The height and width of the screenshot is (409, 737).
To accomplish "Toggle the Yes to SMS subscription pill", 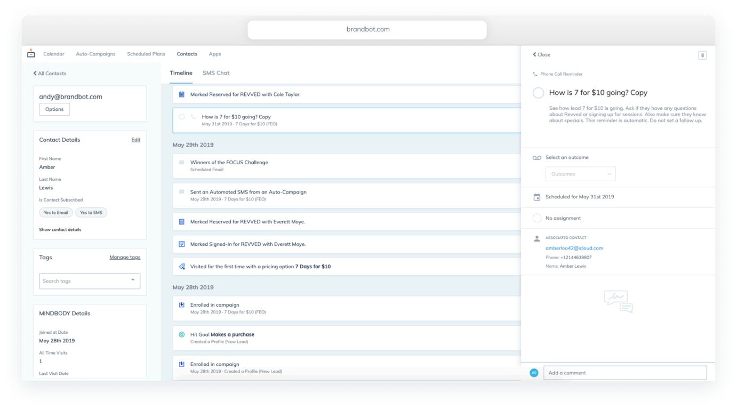I will point(91,212).
